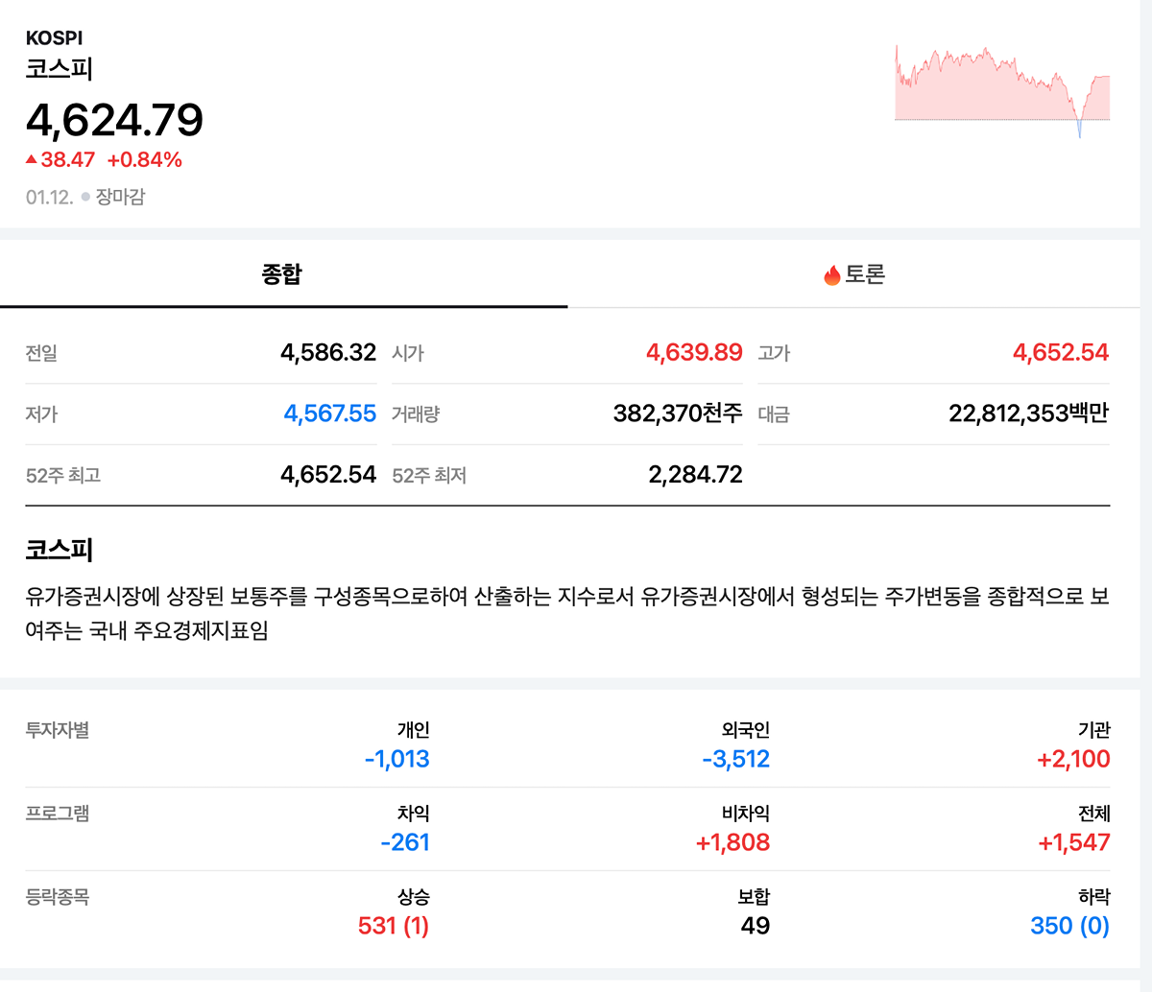Screen dimensions: 1152x992
Task: Click the 대금 figure 22,812,353백만
Action: [x=1028, y=413]
